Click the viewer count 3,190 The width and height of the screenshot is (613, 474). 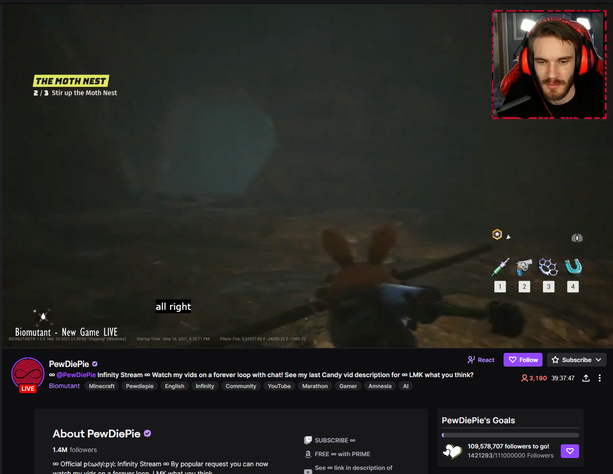(534, 378)
